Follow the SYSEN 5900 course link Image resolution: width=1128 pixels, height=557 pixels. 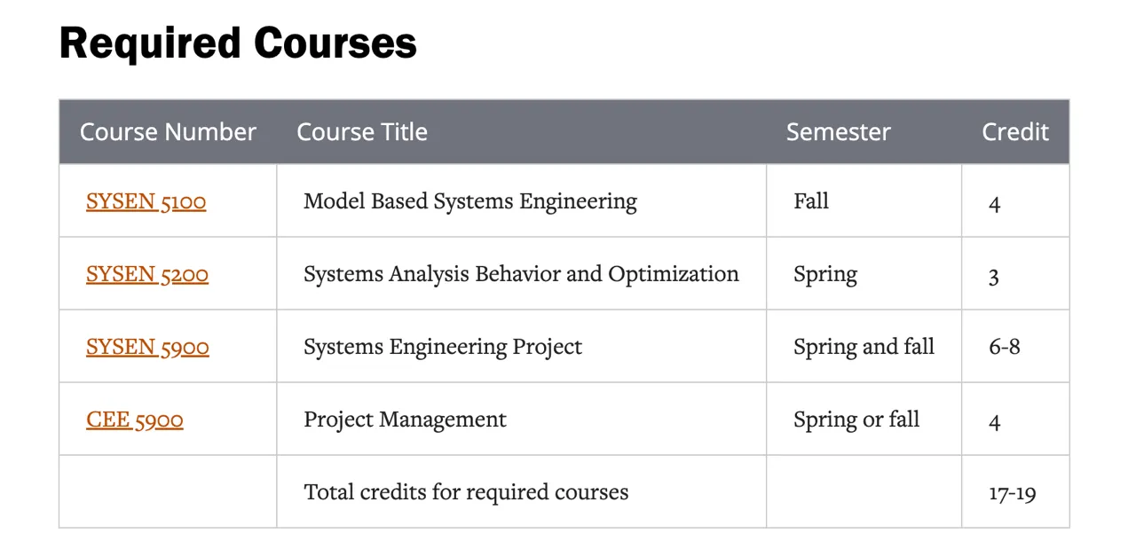tap(147, 348)
